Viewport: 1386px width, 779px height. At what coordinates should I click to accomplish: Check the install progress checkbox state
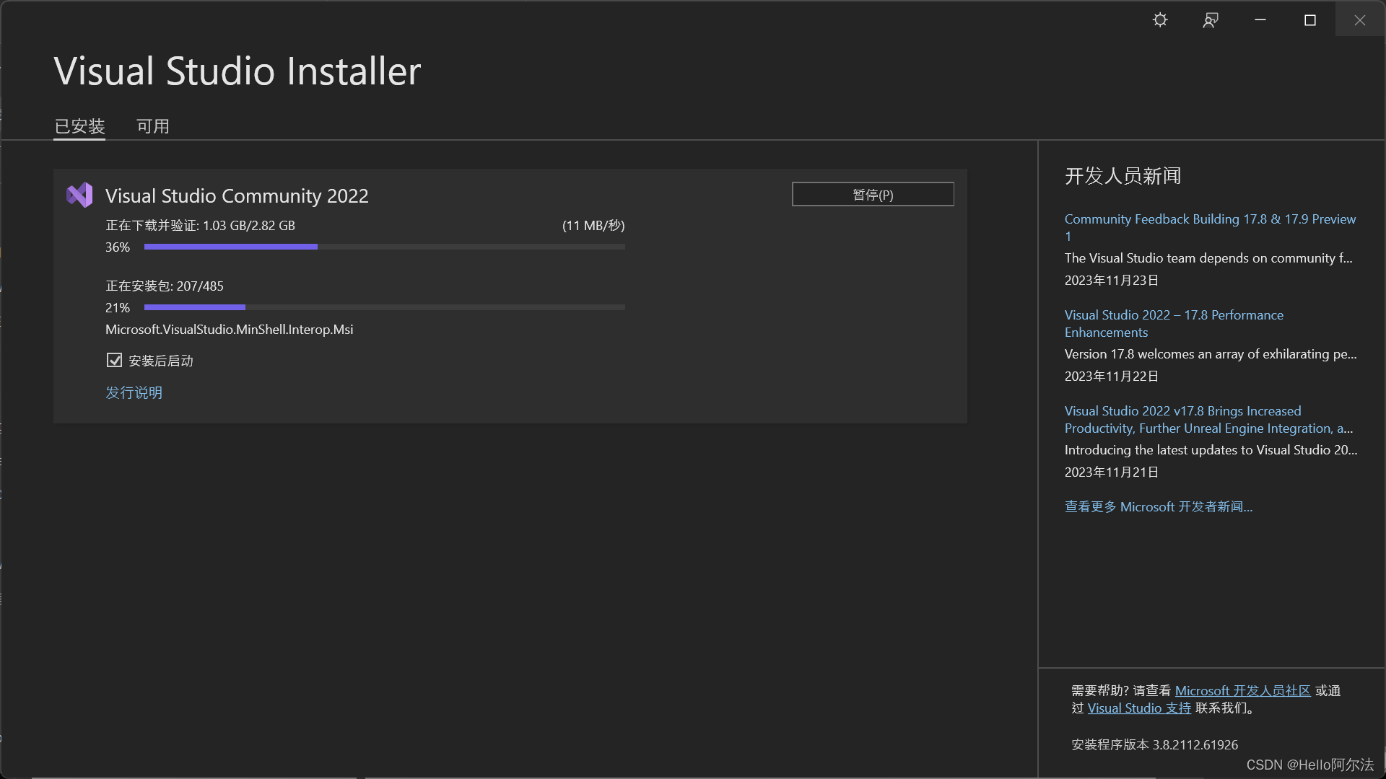click(113, 361)
